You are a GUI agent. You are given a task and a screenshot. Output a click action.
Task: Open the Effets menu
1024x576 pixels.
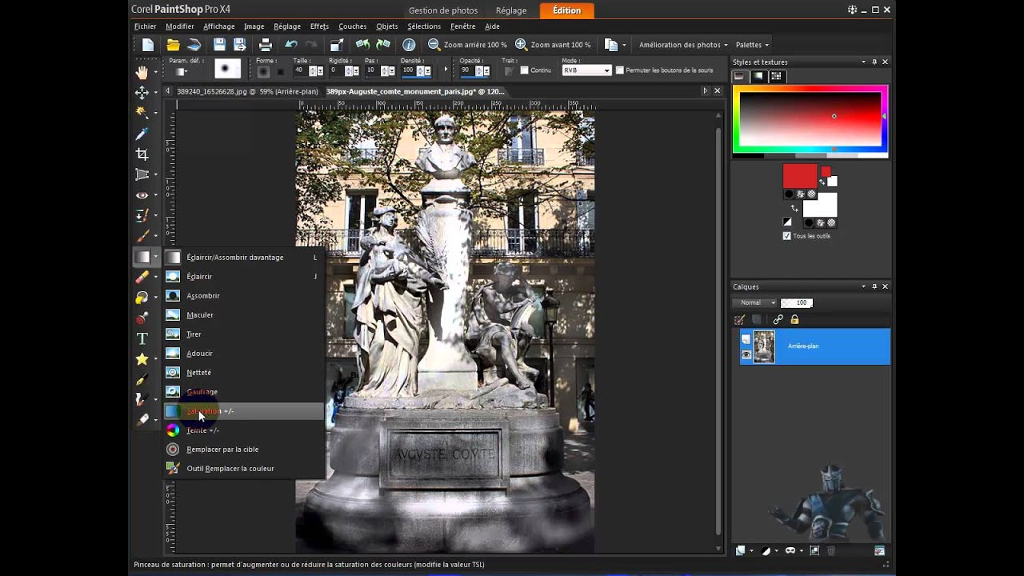point(319,26)
